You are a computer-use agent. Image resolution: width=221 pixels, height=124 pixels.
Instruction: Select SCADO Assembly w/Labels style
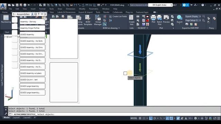click(32, 73)
